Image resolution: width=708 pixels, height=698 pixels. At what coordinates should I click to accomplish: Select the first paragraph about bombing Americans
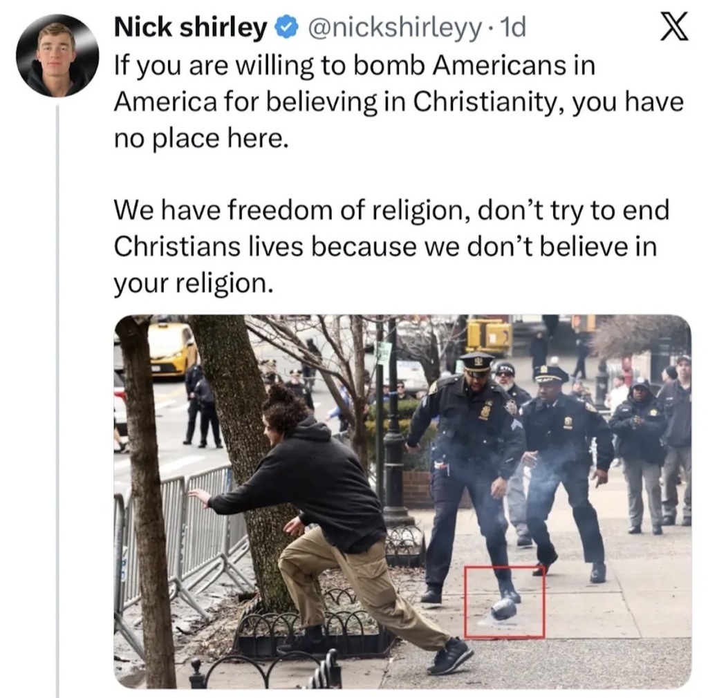(x=399, y=102)
